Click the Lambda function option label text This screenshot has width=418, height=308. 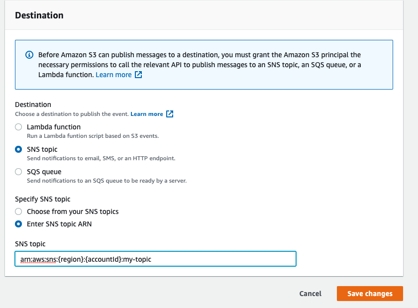tap(54, 127)
